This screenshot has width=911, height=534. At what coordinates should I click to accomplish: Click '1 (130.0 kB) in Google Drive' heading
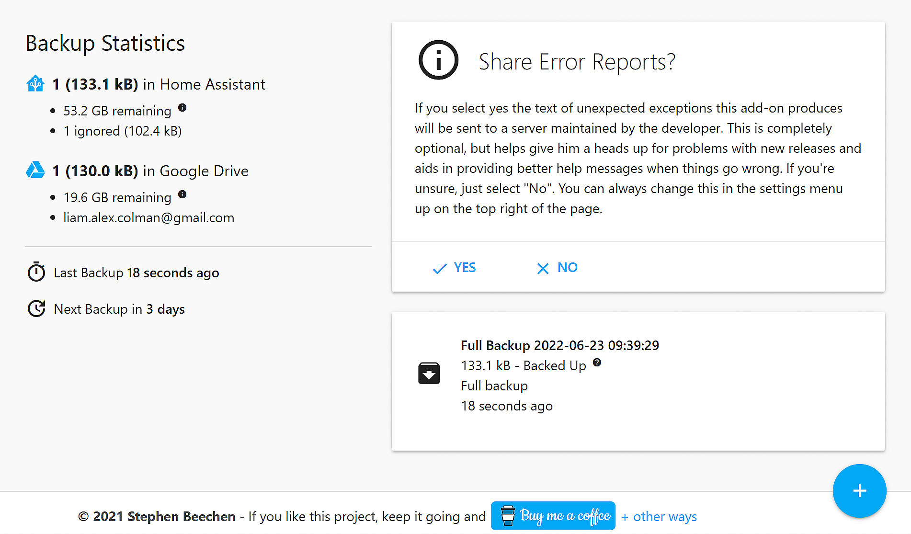tap(150, 171)
